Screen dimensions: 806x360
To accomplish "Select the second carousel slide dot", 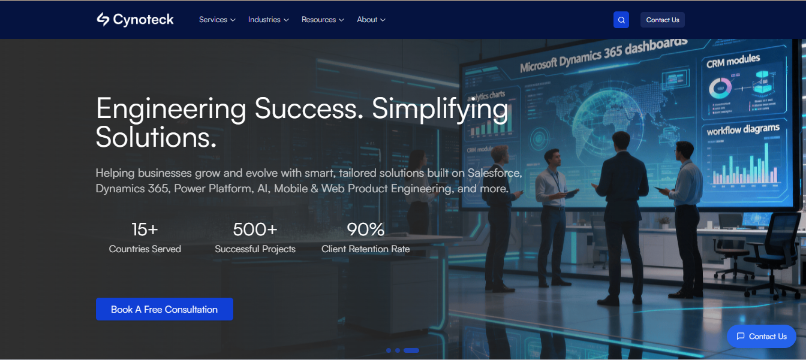I will (x=398, y=350).
